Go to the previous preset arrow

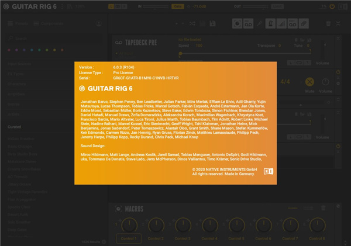tap(177, 23)
